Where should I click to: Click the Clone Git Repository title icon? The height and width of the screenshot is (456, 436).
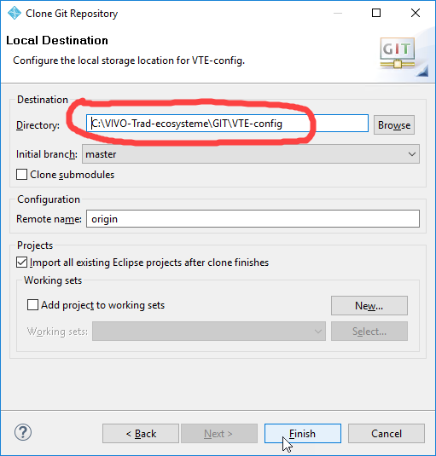(15, 13)
